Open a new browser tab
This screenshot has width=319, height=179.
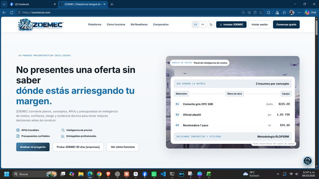pyautogui.click(x=112, y=4)
